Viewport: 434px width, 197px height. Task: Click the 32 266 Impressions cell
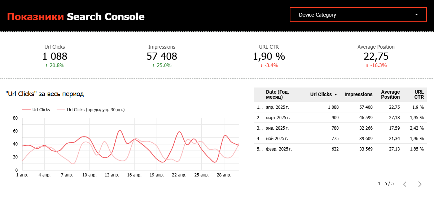point(366,128)
